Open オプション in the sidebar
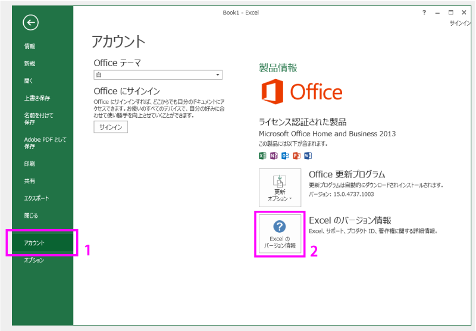 [x=34, y=260]
